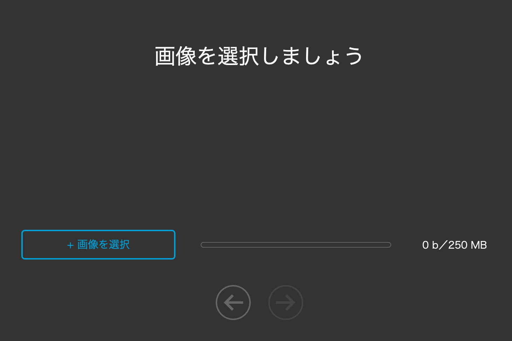Viewport: 512px width, 341px height.
Task: Click the 画像を選択 button
Action: coord(98,244)
